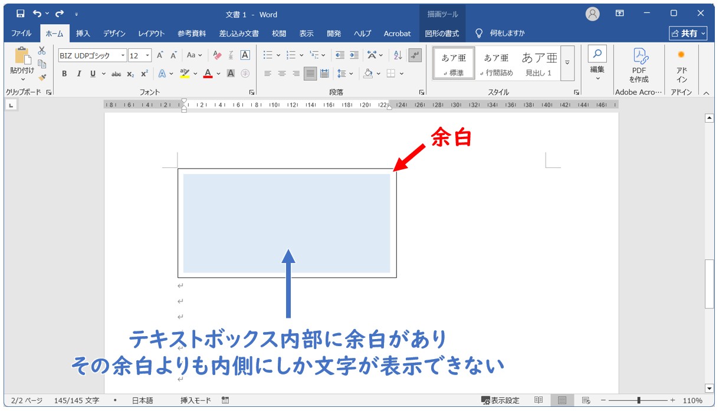This screenshot has height=411, width=719.
Task: Toggle underline formatting
Action: [x=93, y=74]
